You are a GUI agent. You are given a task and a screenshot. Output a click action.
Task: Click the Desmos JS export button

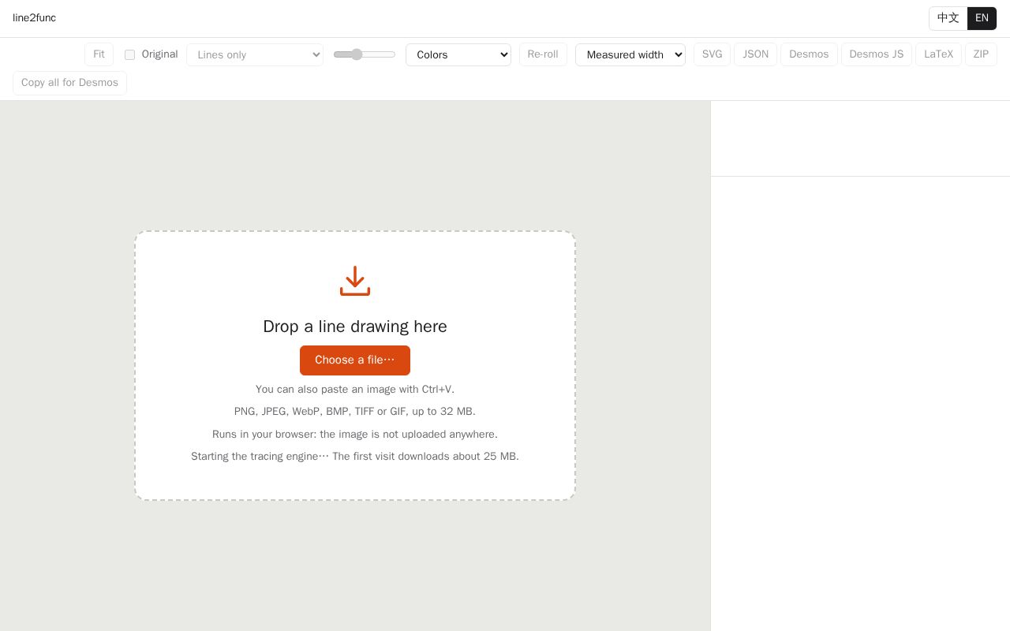[877, 54]
